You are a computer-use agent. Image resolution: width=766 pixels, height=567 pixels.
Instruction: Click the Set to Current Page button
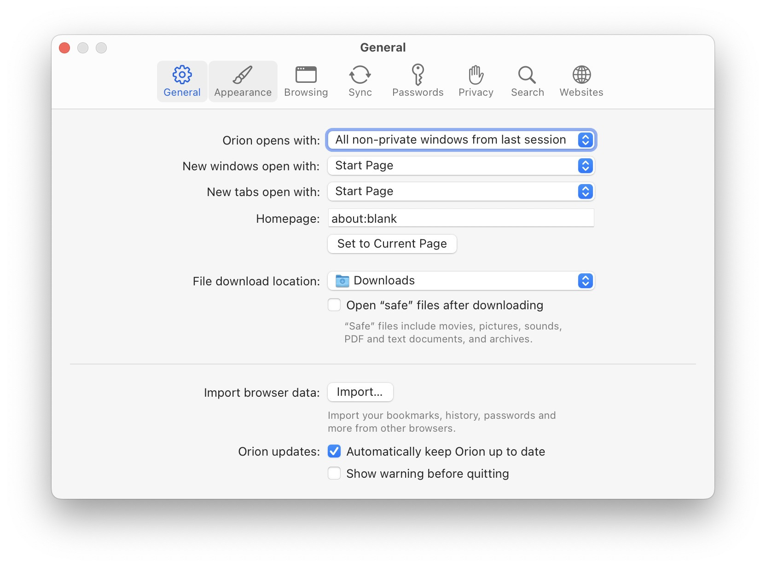392,244
